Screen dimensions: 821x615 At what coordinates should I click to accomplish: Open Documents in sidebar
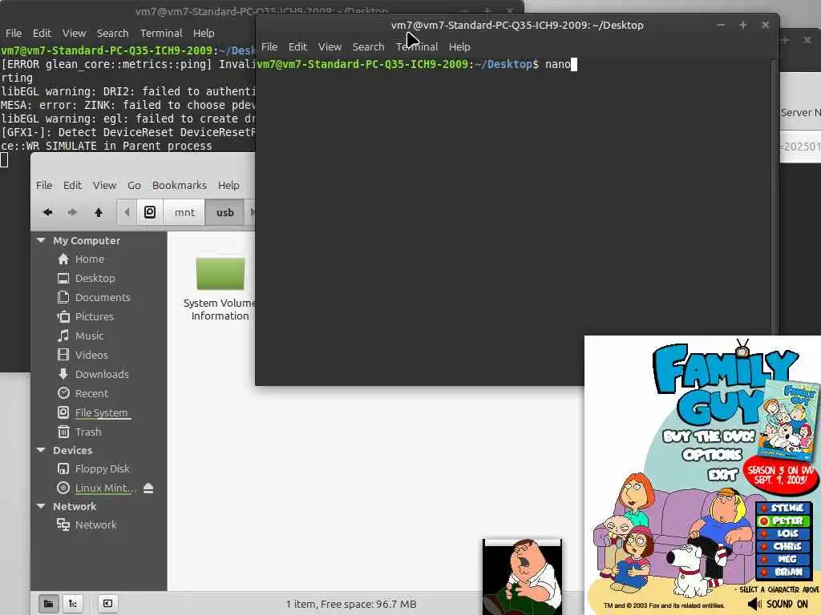103,297
